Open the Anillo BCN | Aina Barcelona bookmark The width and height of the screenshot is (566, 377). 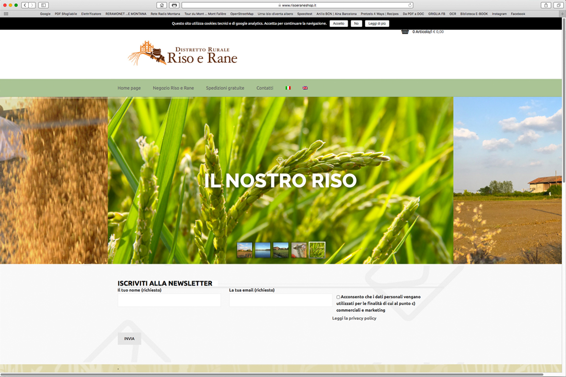tap(336, 14)
